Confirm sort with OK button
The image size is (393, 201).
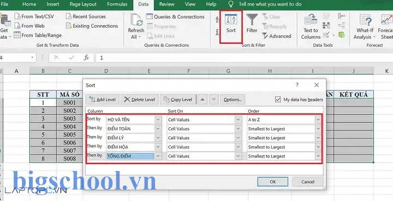tap(273, 182)
